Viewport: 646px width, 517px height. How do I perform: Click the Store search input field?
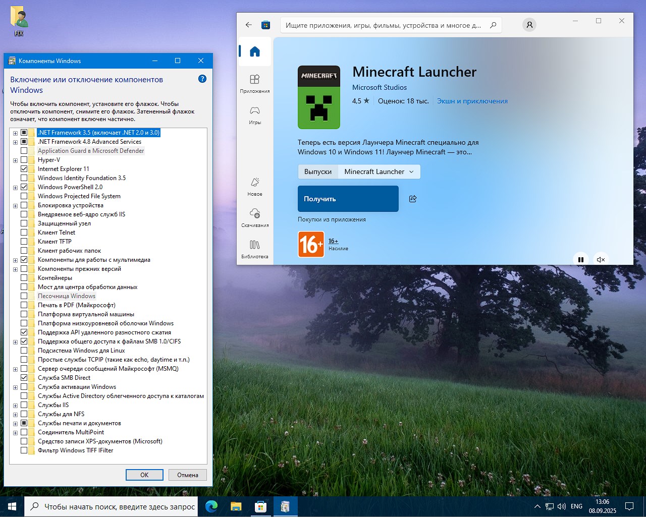[384, 25]
